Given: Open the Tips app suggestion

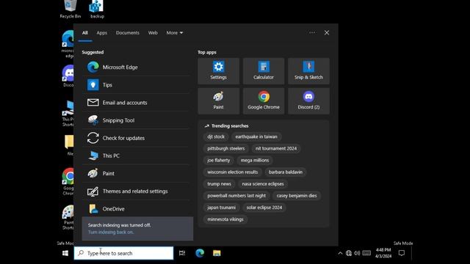Looking at the screenshot, I should coord(136,85).
